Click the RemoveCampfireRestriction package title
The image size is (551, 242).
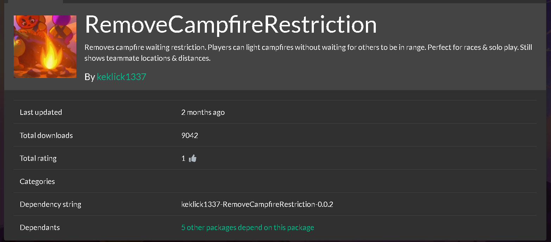tap(231, 25)
